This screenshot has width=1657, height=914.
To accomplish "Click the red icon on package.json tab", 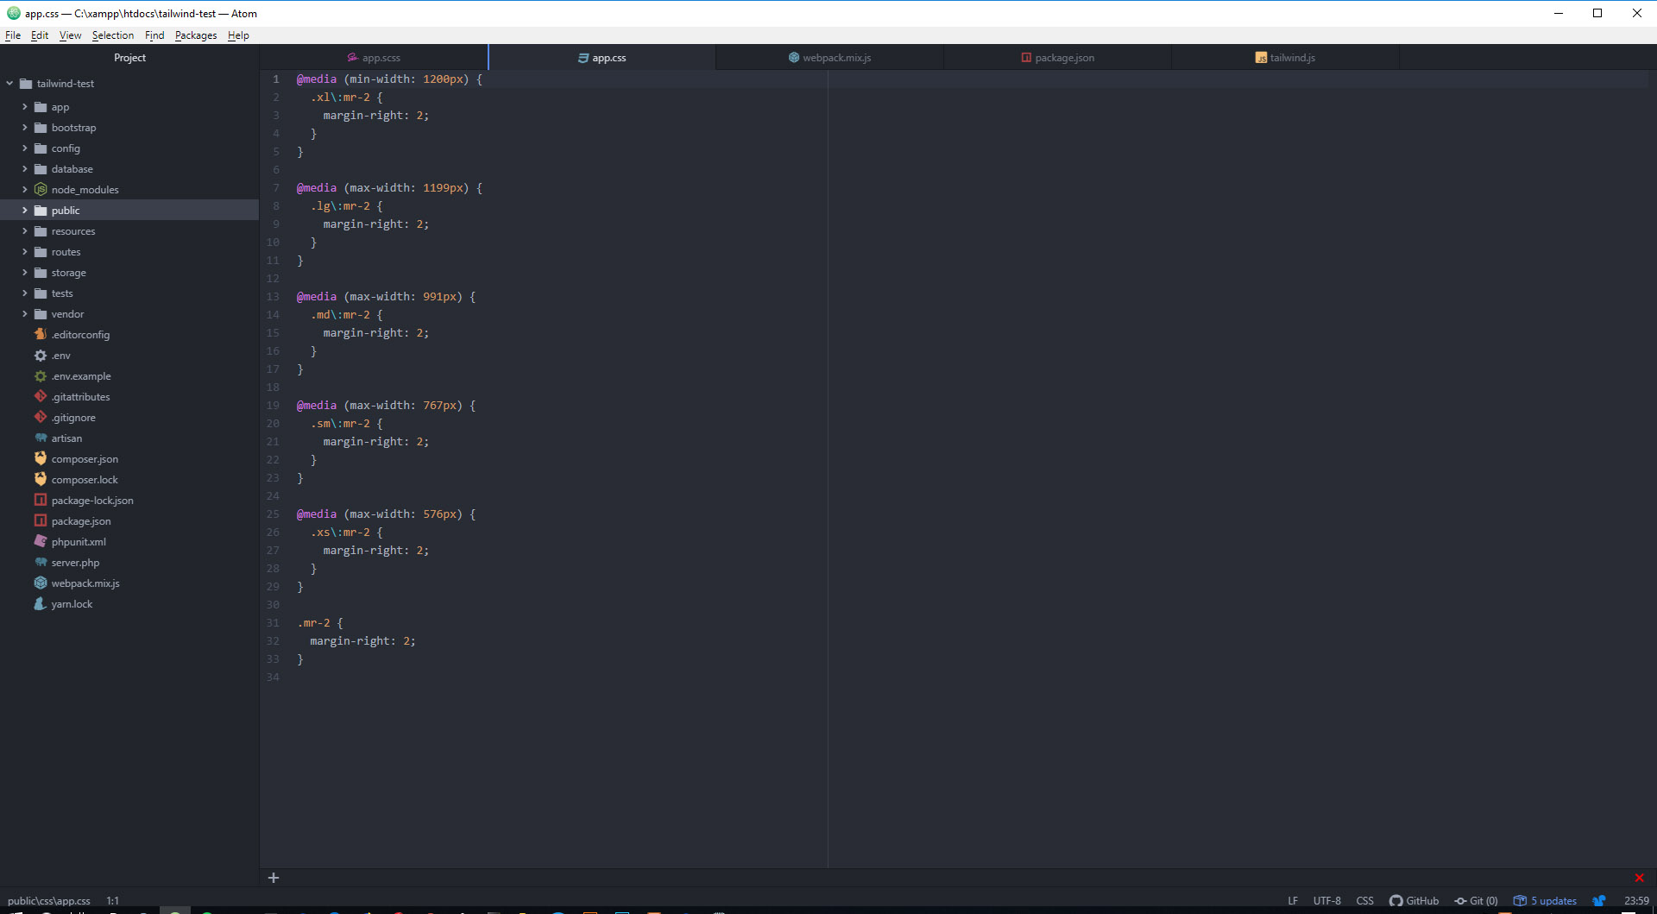I will pos(1025,57).
